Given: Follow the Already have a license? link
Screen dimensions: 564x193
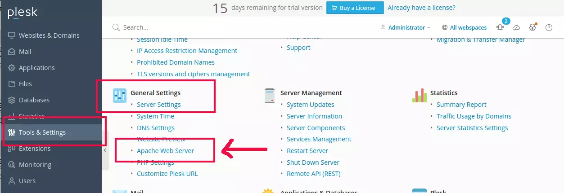Looking at the screenshot, I should (x=421, y=8).
